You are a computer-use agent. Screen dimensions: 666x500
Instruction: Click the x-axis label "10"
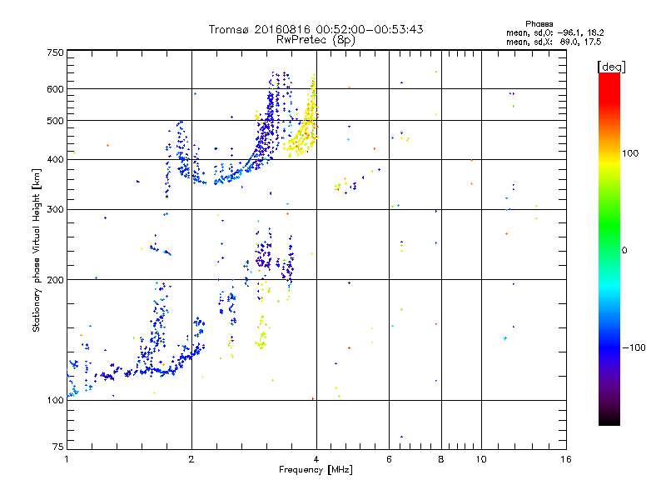[481, 459]
